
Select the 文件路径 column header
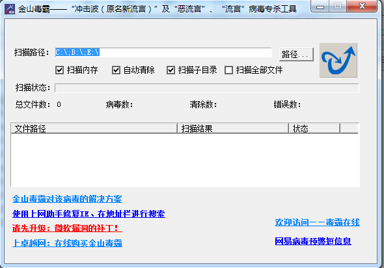[x=94, y=128]
